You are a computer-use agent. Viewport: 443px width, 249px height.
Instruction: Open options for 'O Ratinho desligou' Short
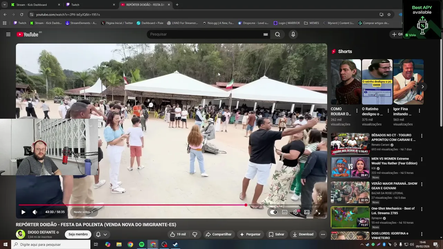[388, 111]
